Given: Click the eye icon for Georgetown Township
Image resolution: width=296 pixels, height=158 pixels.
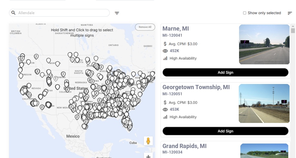Looking at the screenshot, I should (165, 109).
